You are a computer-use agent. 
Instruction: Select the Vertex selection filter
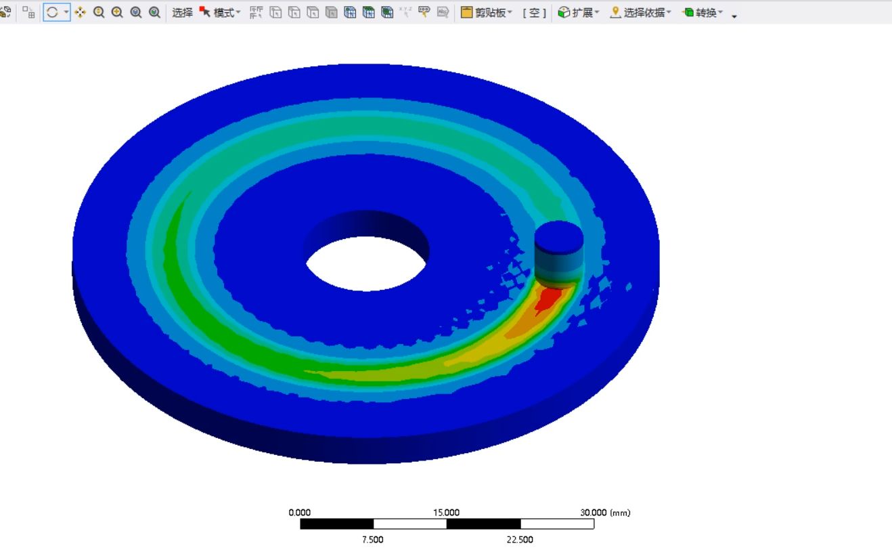[x=275, y=12]
